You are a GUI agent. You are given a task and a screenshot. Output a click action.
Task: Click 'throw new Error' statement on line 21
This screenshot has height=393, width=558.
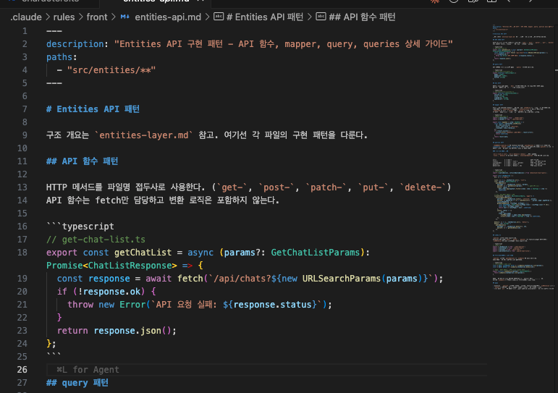(106, 305)
